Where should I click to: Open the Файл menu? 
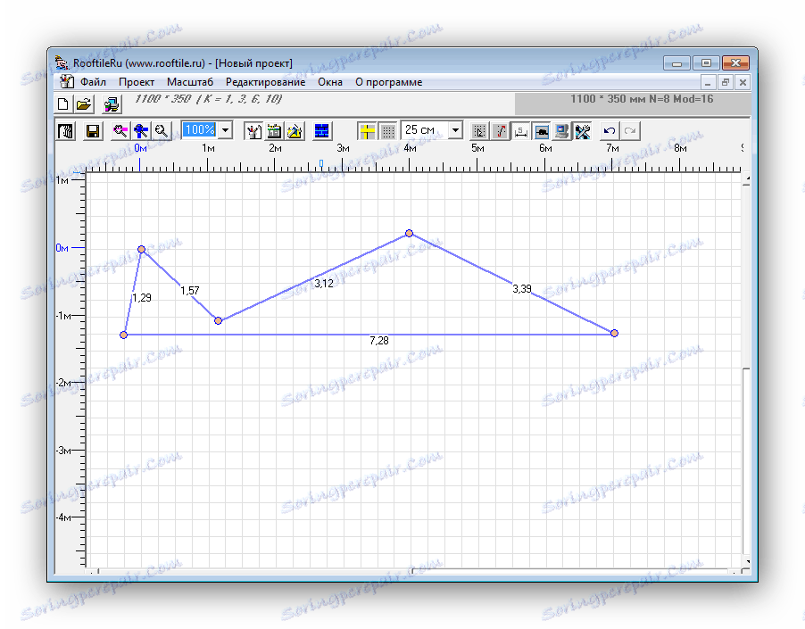point(93,82)
